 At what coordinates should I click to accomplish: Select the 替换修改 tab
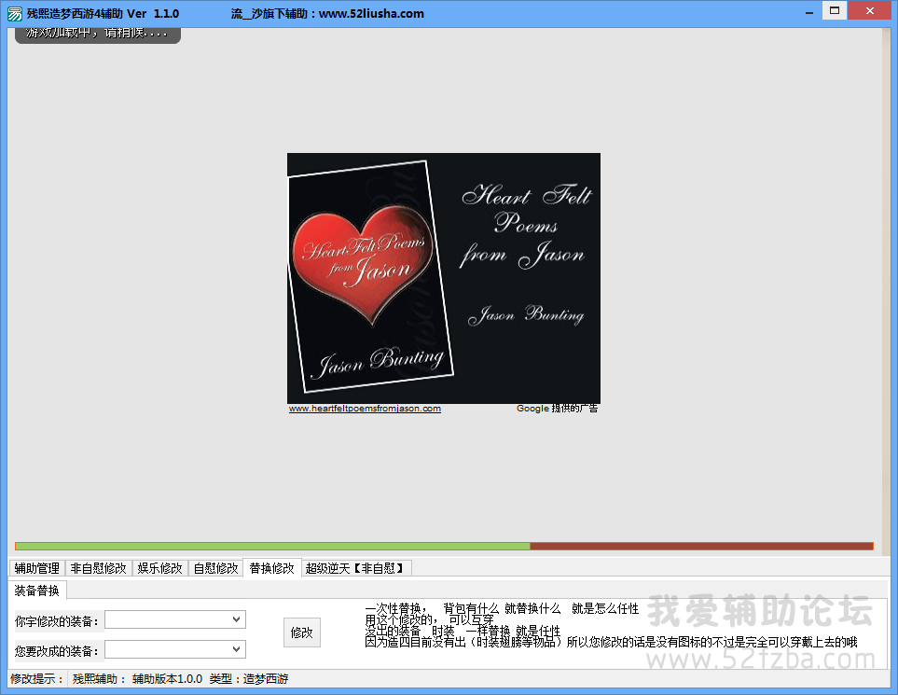[x=271, y=568]
